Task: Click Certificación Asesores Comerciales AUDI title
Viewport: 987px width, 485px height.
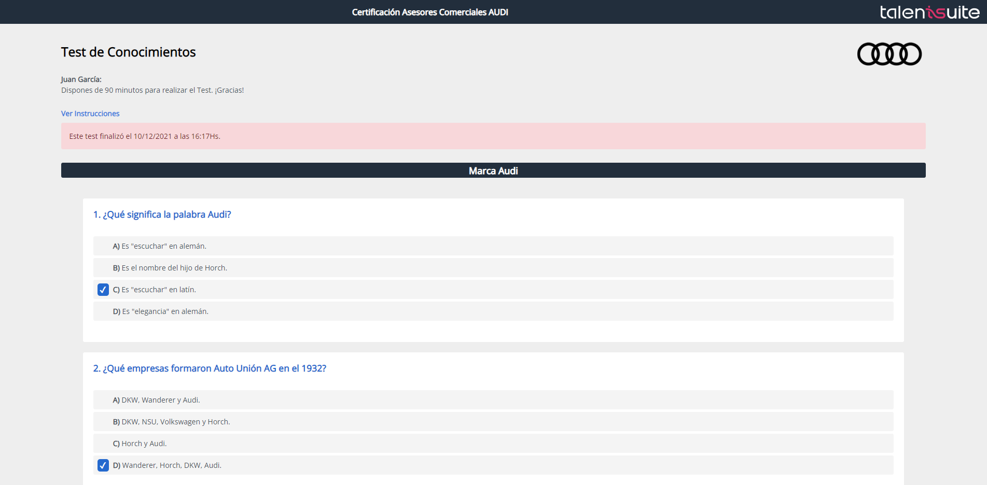Action: point(430,12)
